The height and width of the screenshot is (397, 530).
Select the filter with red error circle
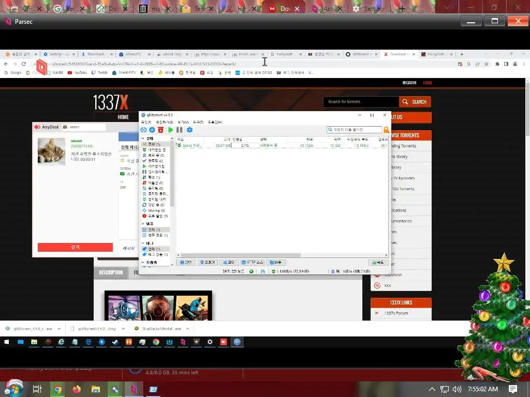coord(155,216)
